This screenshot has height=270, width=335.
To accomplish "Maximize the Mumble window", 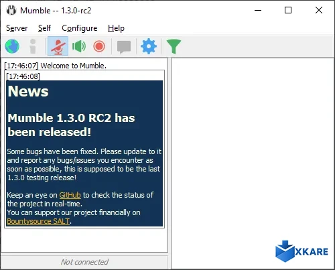I will [288, 10].
